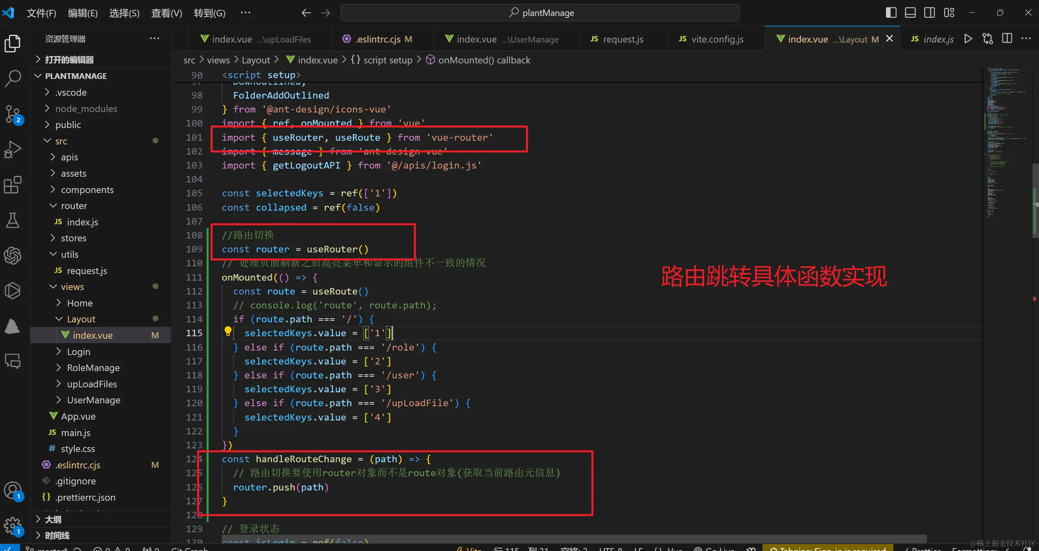The image size is (1039, 551).
Task: Open the overflow menu ellipsis in menu bar
Action: click(x=245, y=13)
